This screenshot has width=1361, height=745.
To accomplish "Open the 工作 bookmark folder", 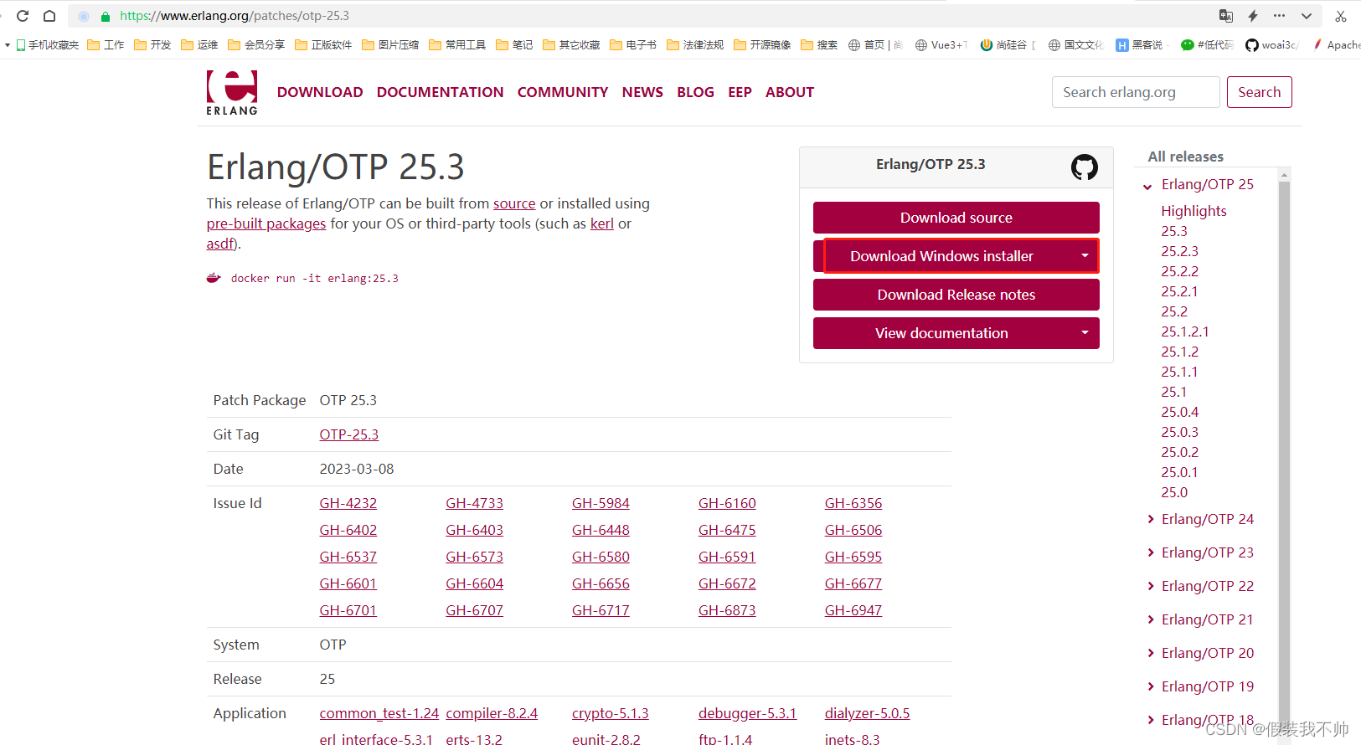I will 106,45.
